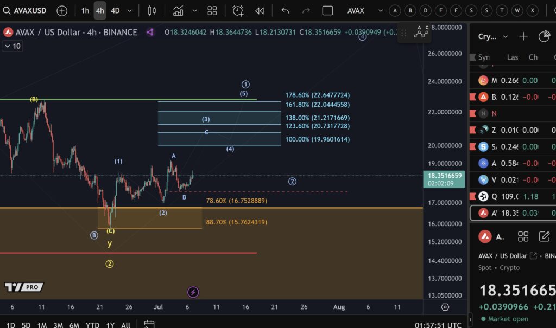Toggle the lightning bolt event marker
Screen dimensions: 556x328
[x=193, y=292]
